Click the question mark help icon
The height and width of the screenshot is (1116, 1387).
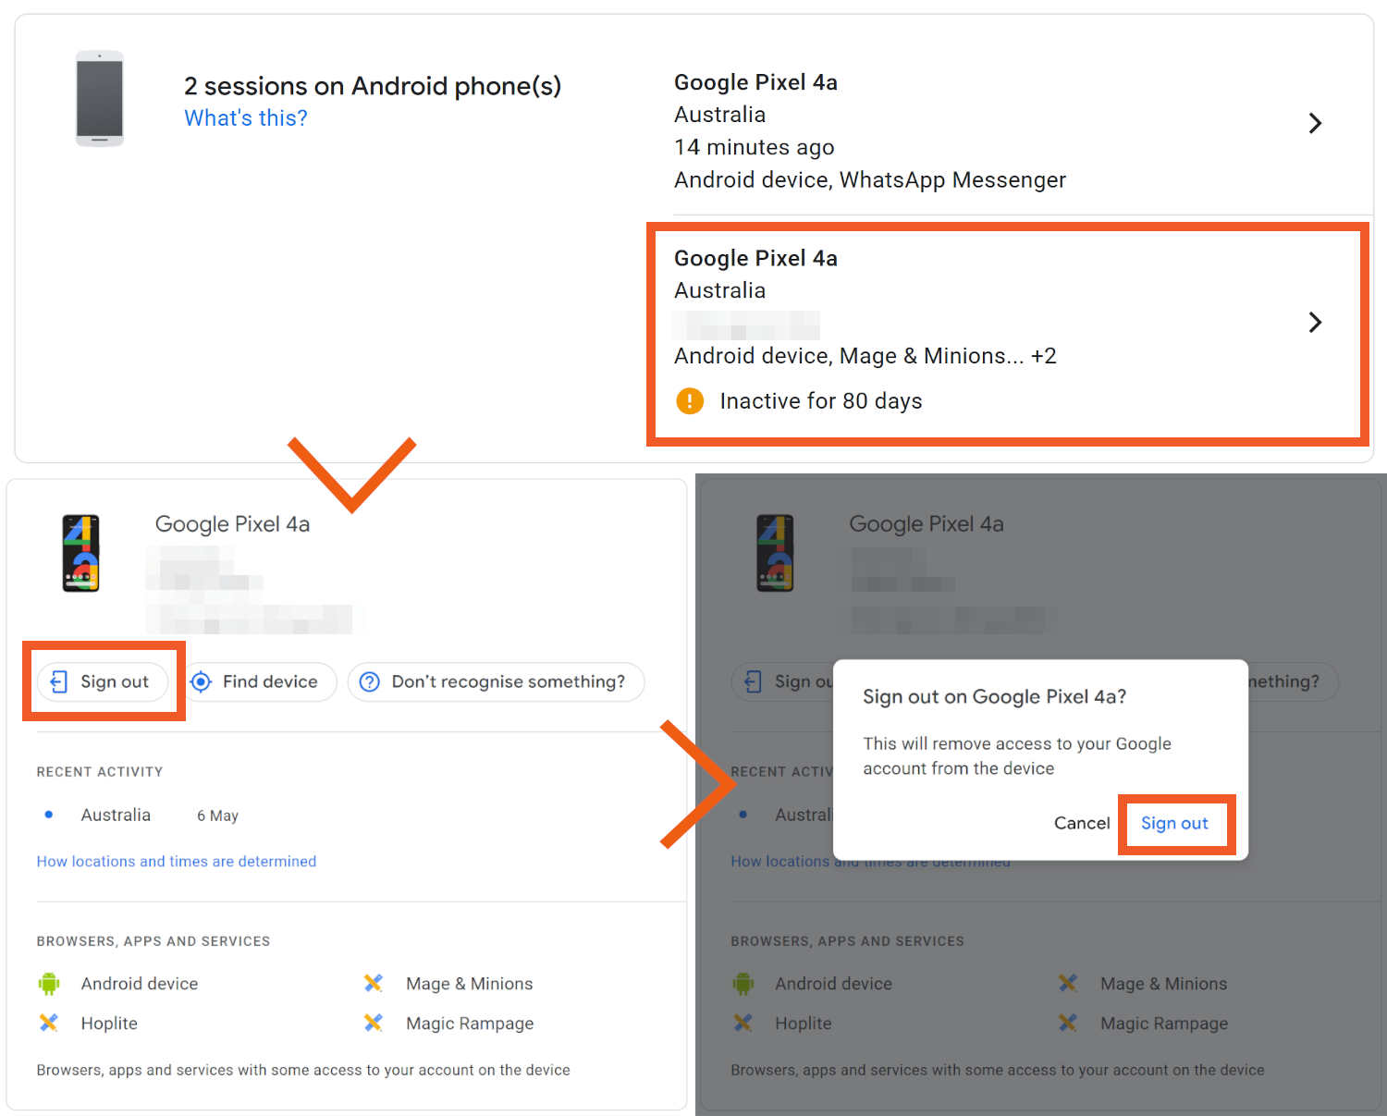[370, 682]
